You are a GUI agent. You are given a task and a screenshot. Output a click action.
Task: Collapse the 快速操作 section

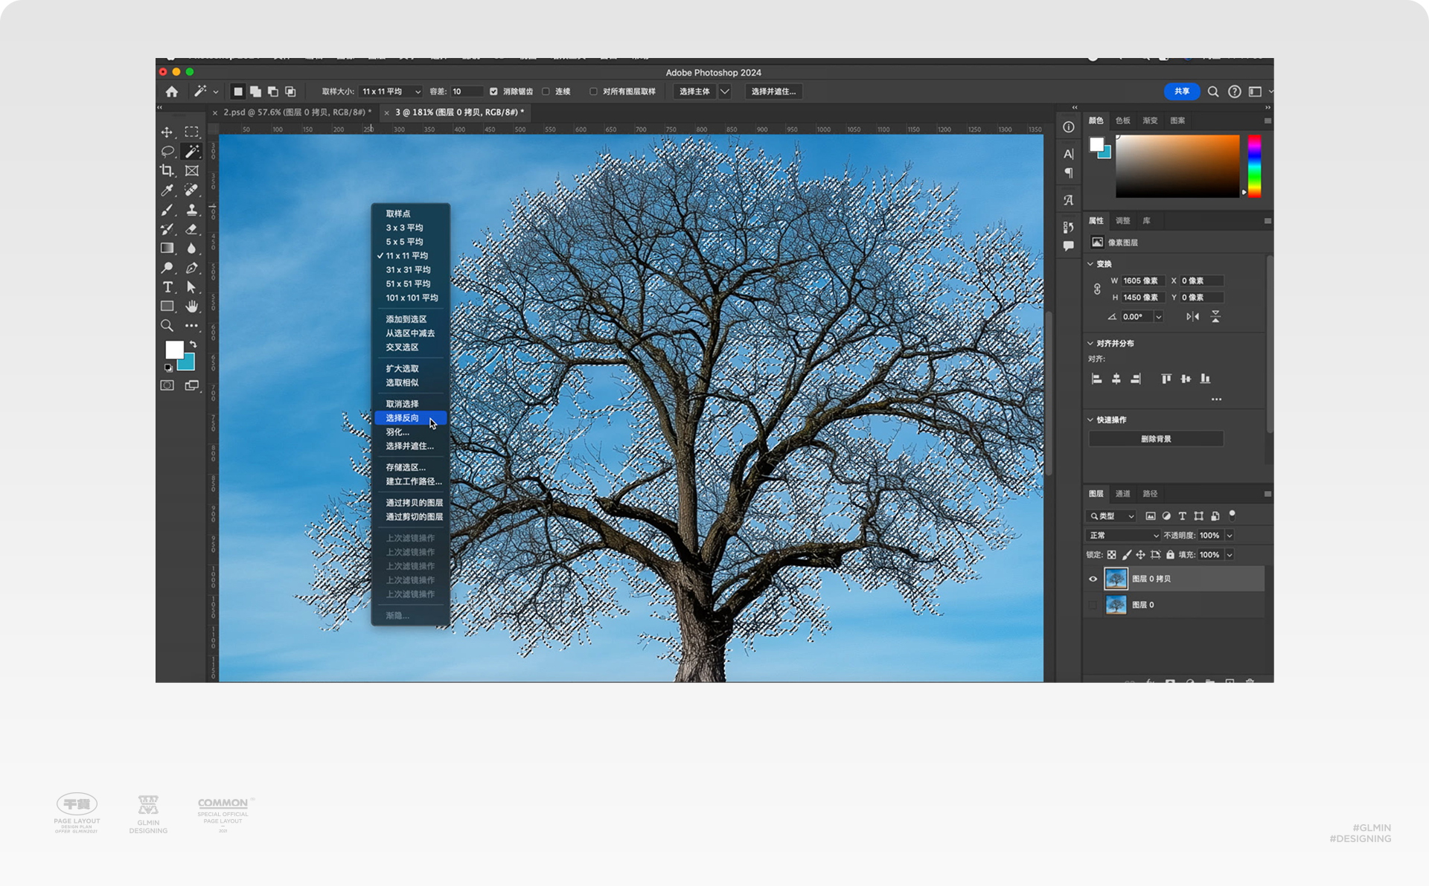1090,420
